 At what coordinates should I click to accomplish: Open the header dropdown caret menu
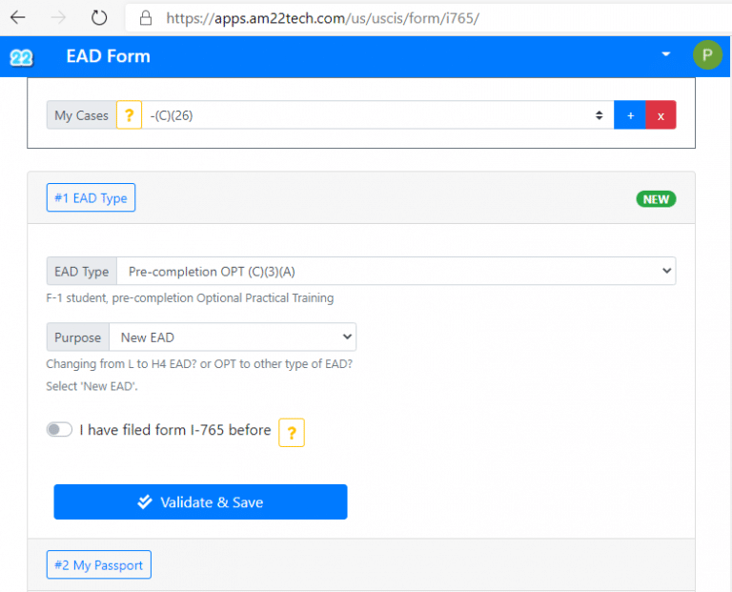(666, 54)
